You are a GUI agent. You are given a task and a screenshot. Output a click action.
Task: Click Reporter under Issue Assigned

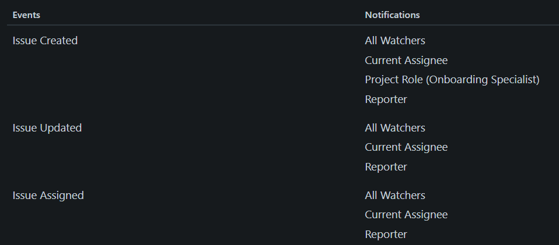click(386, 235)
